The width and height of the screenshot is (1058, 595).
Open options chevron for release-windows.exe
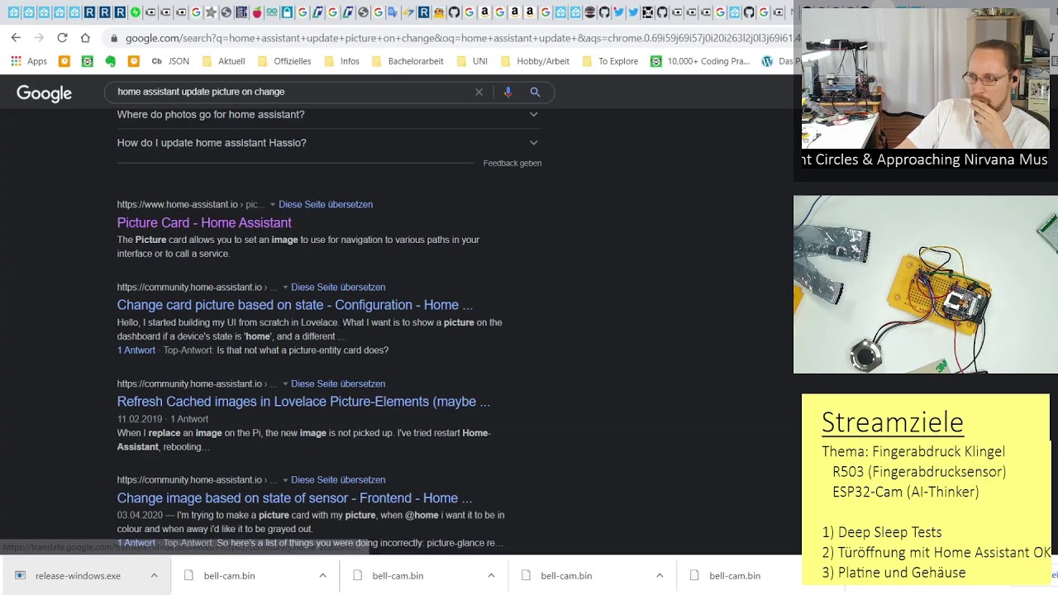[154, 575]
